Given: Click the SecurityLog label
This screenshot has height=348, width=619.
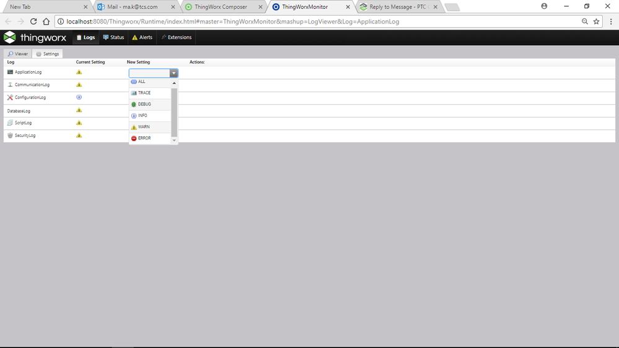Looking at the screenshot, I should pyautogui.click(x=25, y=136).
